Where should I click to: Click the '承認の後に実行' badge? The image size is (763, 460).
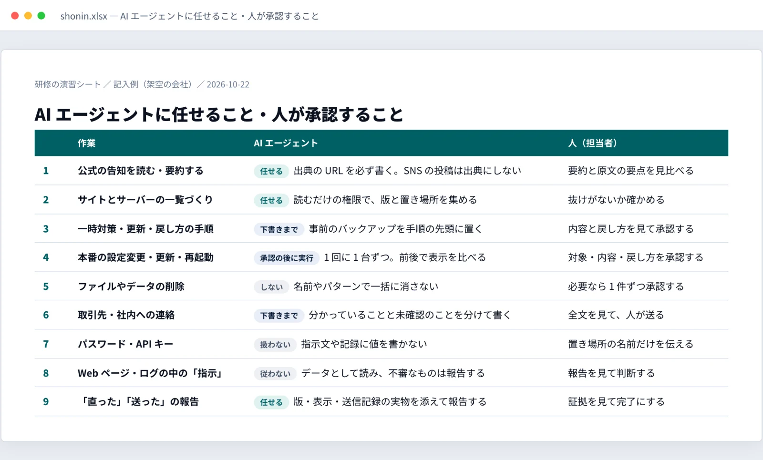pyautogui.click(x=287, y=258)
